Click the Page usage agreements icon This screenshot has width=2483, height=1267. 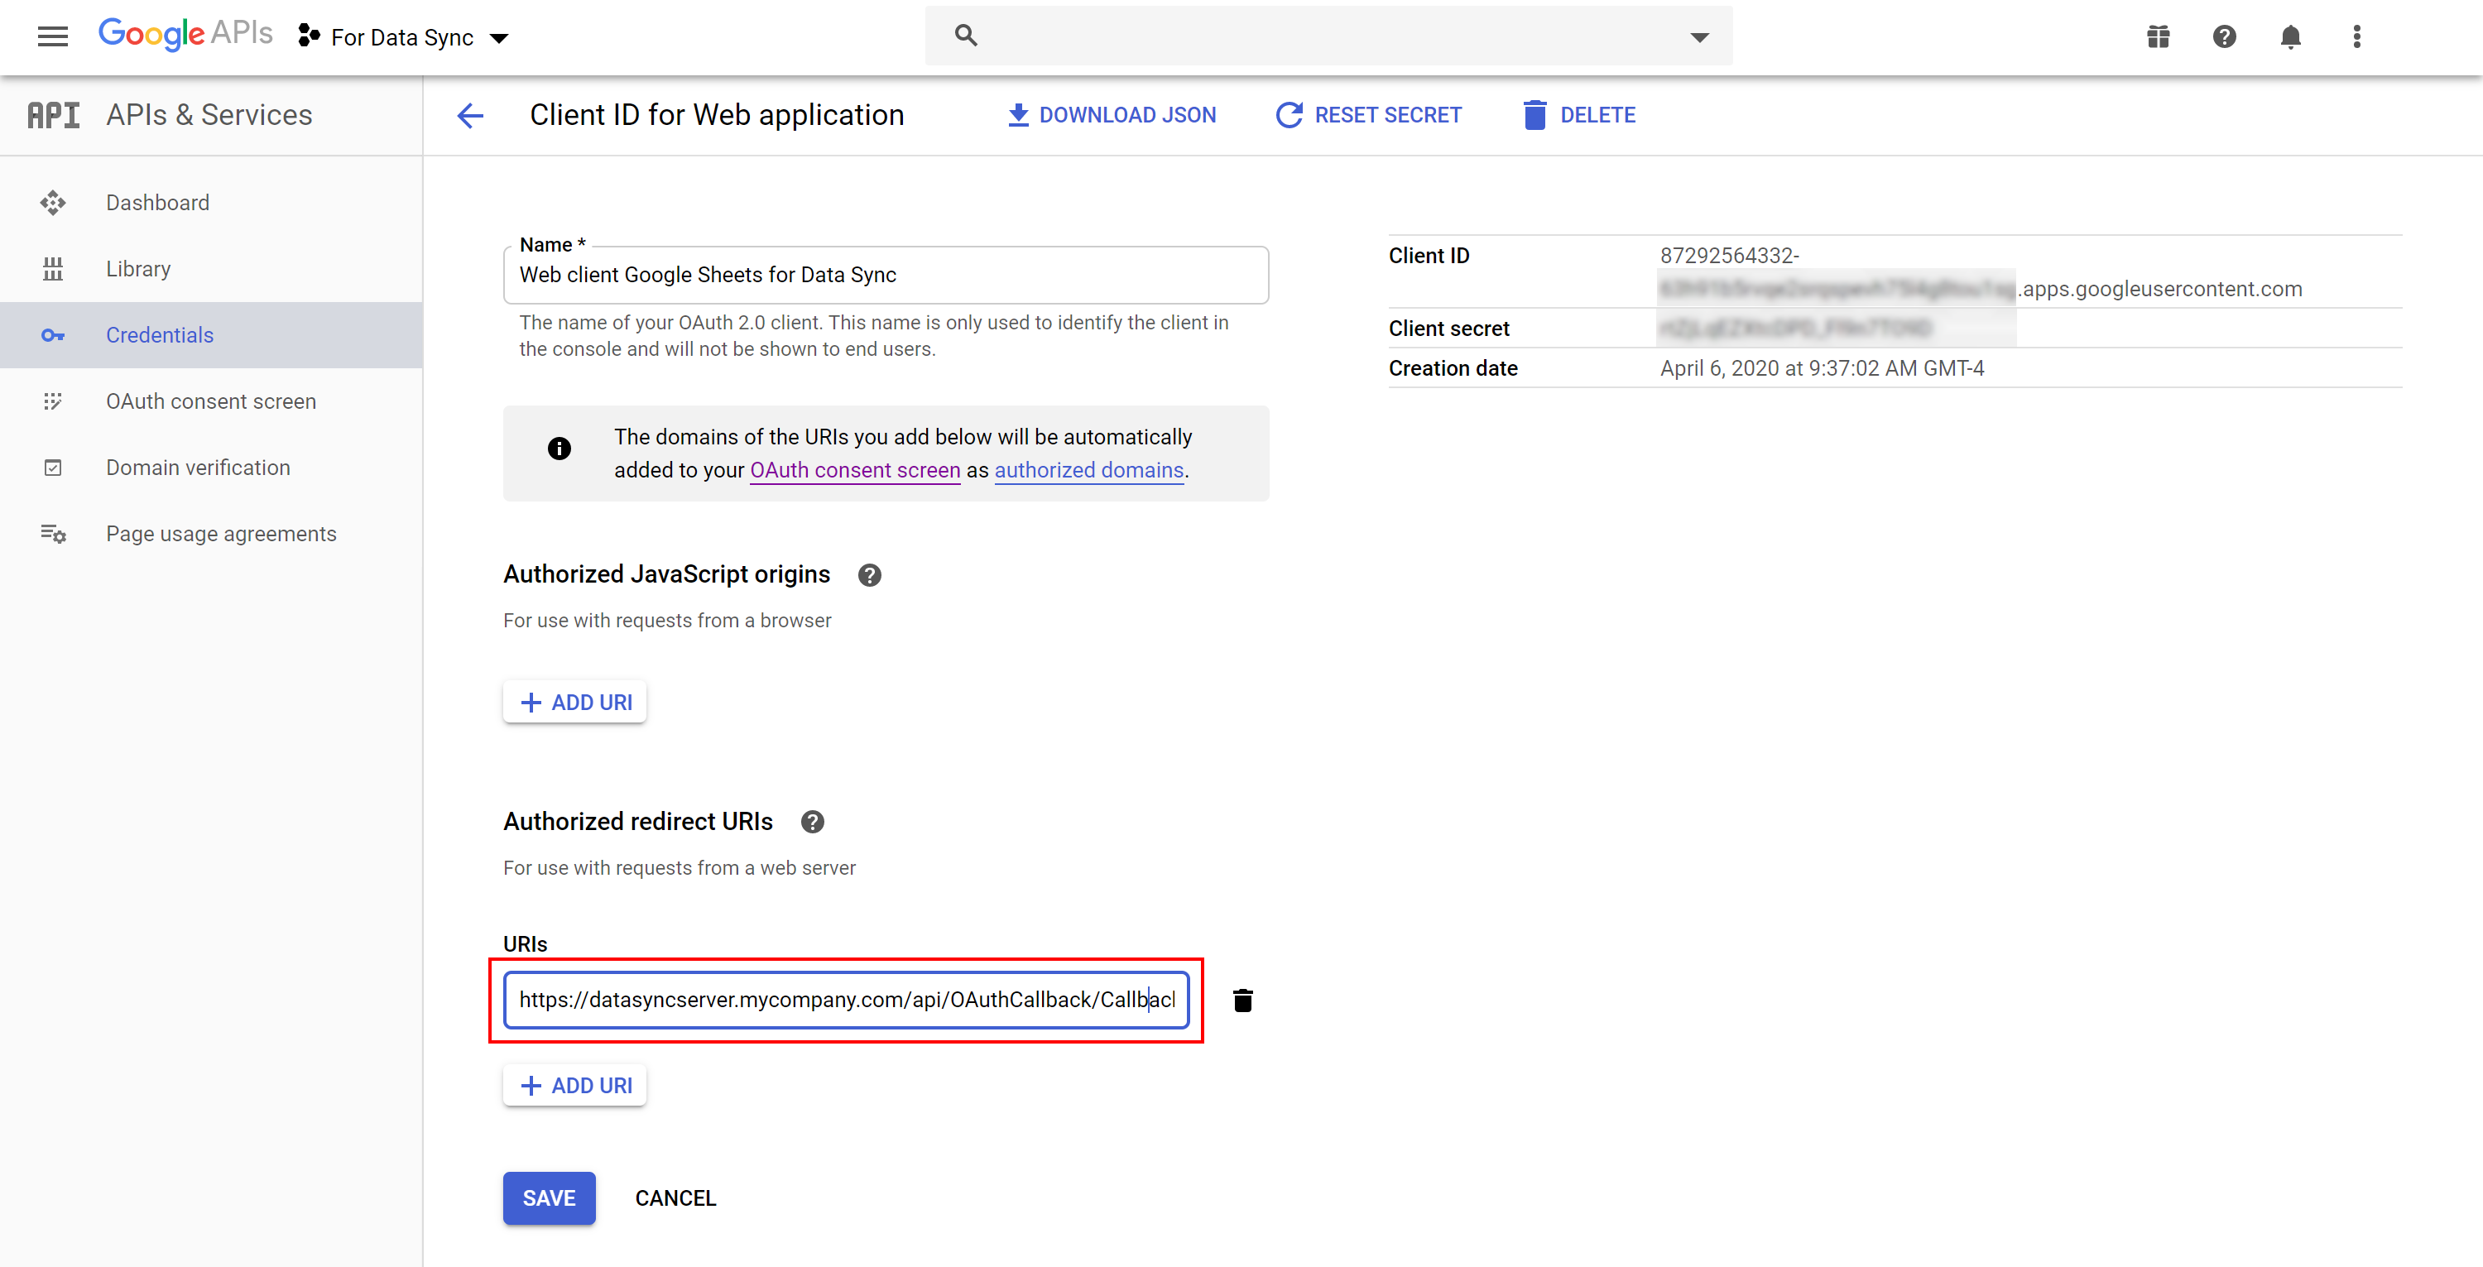[x=53, y=533]
